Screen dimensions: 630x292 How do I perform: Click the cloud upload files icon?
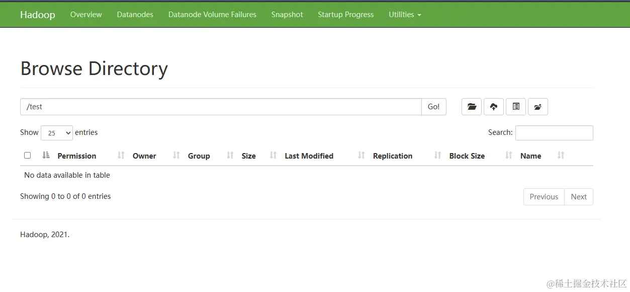click(x=494, y=107)
